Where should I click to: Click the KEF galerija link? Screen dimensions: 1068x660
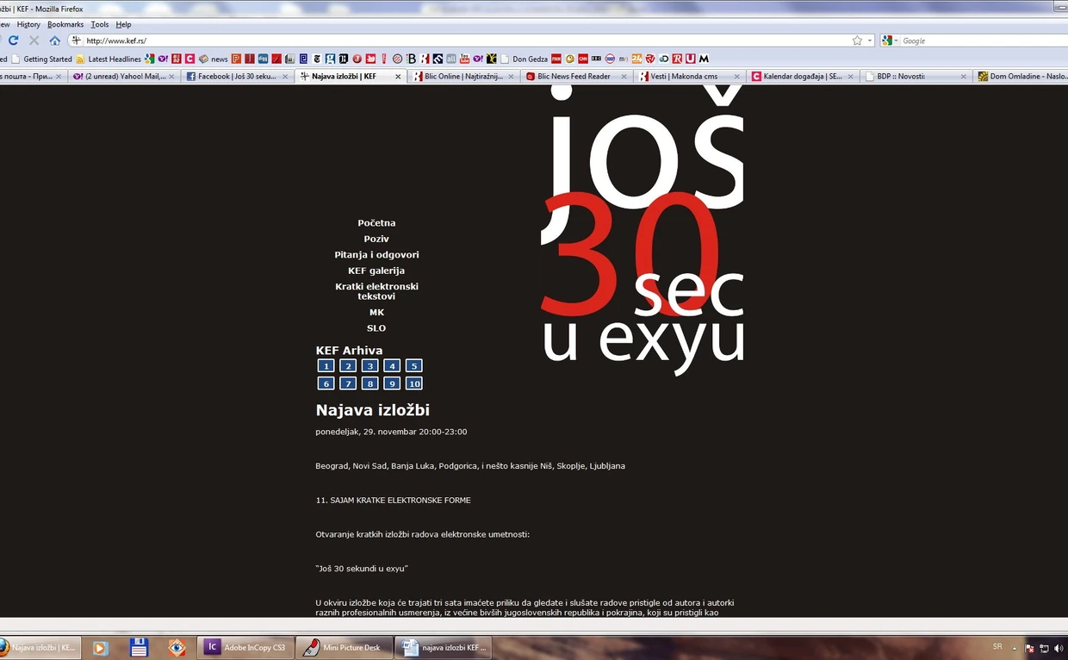376,271
